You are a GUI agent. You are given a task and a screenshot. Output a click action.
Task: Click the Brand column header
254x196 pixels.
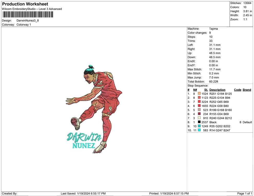coord(247,90)
